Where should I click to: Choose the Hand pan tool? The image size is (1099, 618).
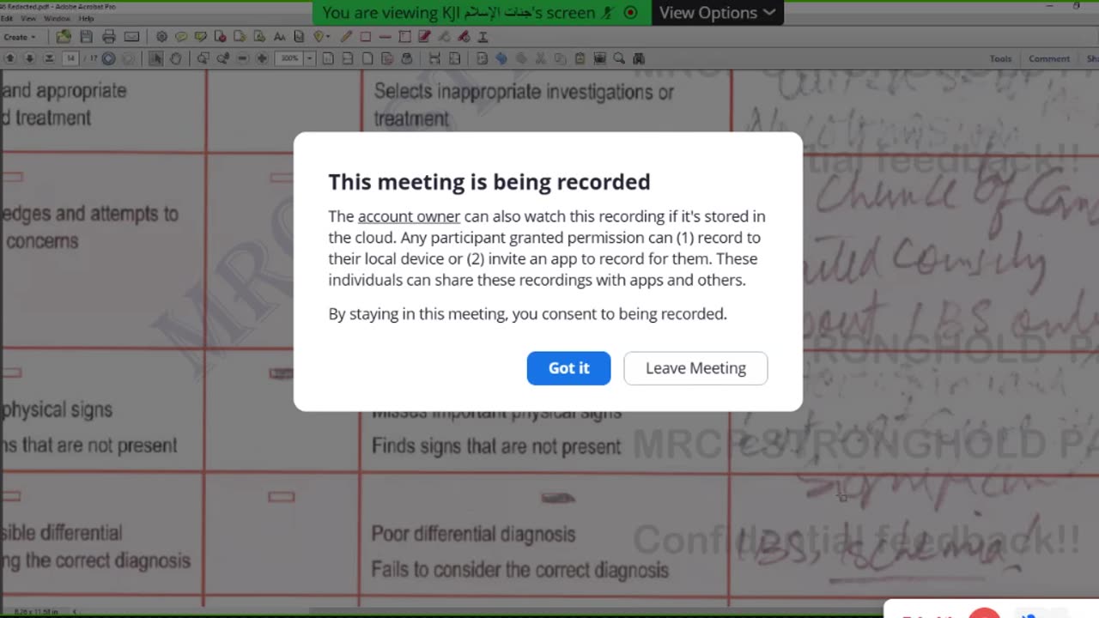[x=175, y=58]
